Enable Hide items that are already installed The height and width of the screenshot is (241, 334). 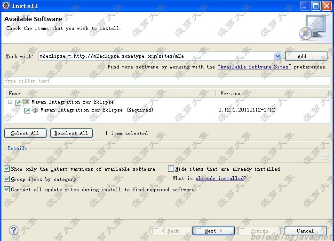pos(171,169)
